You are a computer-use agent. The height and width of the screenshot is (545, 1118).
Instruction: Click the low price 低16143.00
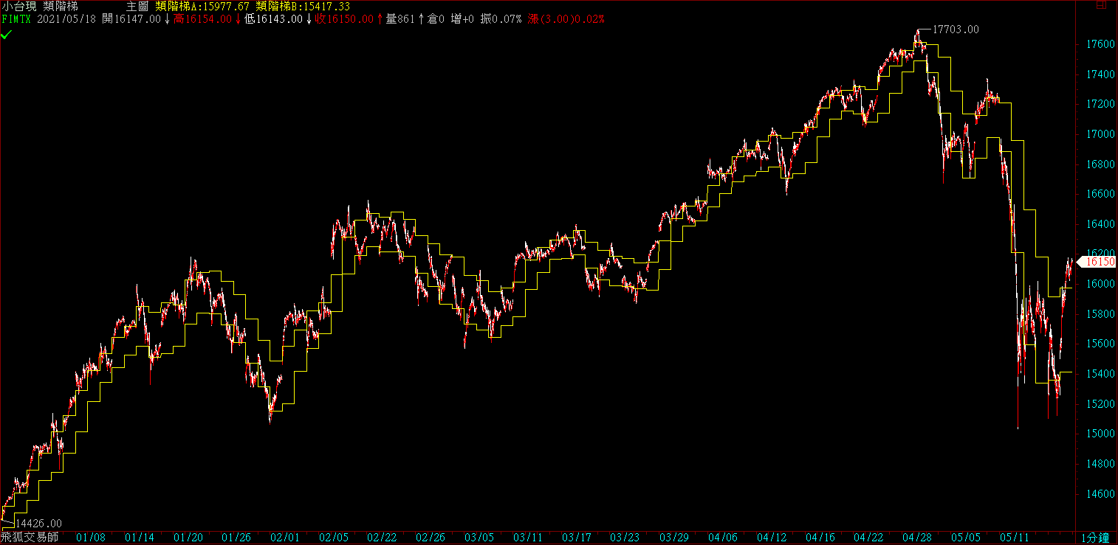(x=273, y=19)
